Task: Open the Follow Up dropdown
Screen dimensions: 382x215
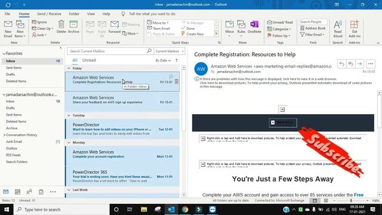Action: tap(279, 36)
